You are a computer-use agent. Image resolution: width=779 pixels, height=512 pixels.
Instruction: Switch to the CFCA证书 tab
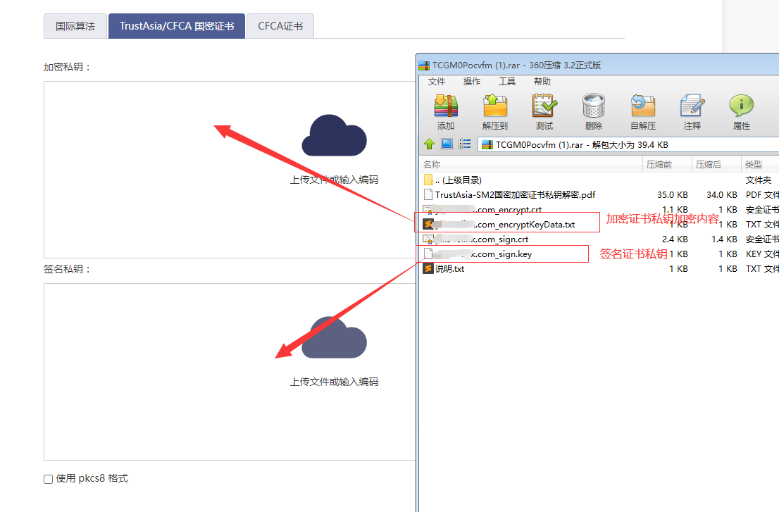click(x=280, y=26)
